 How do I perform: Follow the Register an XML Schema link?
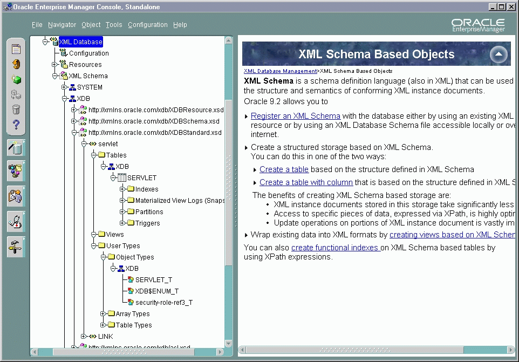coord(295,116)
